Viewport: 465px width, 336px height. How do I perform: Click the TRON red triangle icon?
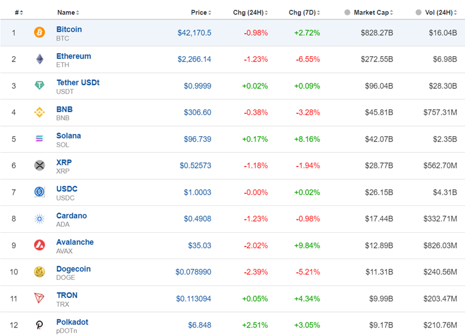click(39, 298)
